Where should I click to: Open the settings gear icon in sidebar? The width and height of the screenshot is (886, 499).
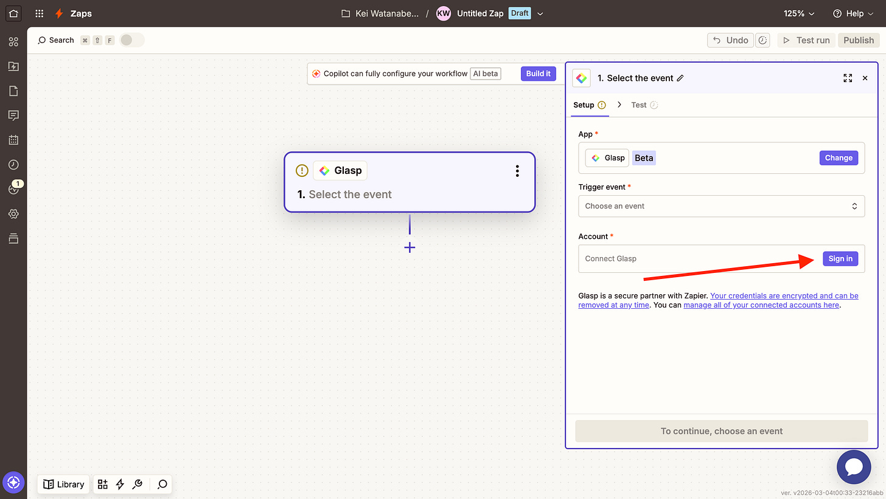click(13, 214)
